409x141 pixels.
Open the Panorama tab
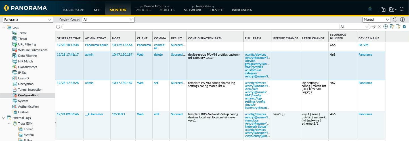click(x=242, y=10)
